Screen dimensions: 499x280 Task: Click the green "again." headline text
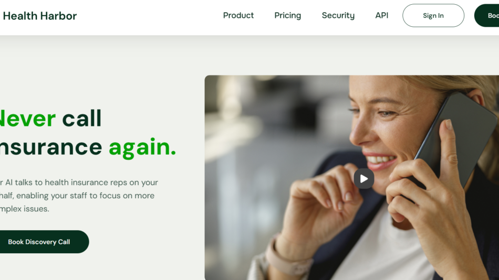[x=142, y=148]
